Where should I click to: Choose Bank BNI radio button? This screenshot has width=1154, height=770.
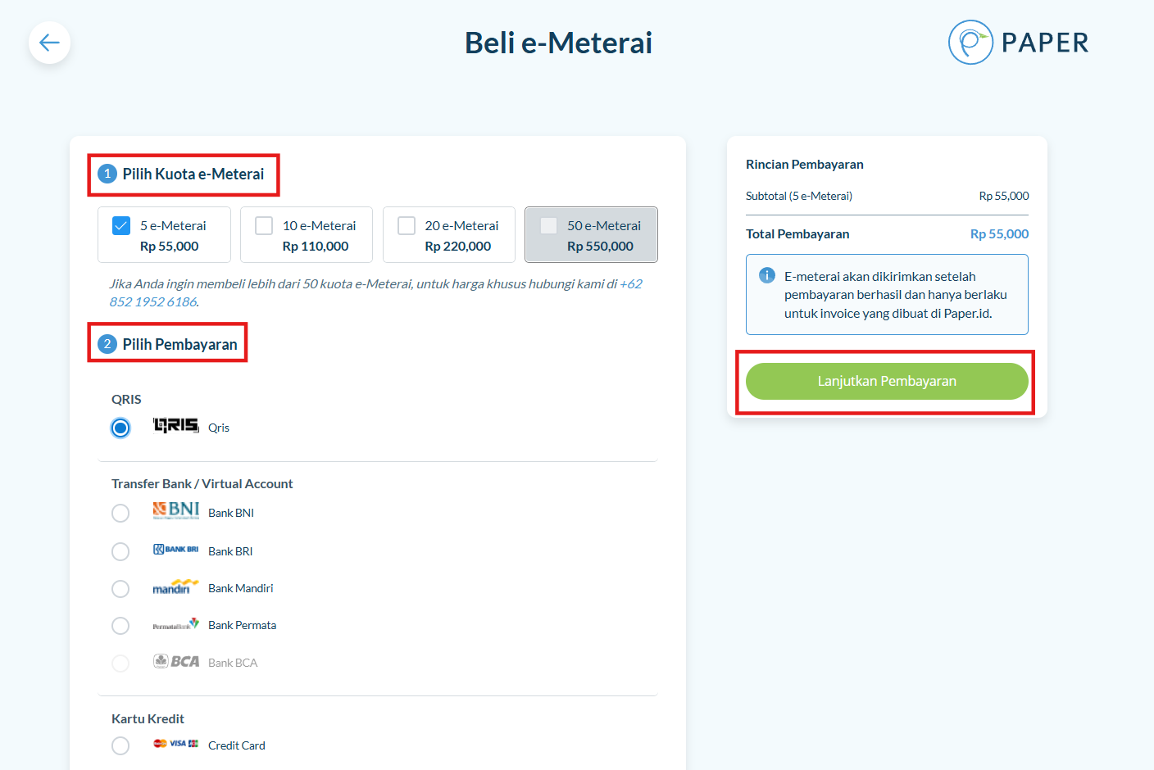click(x=120, y=513)
